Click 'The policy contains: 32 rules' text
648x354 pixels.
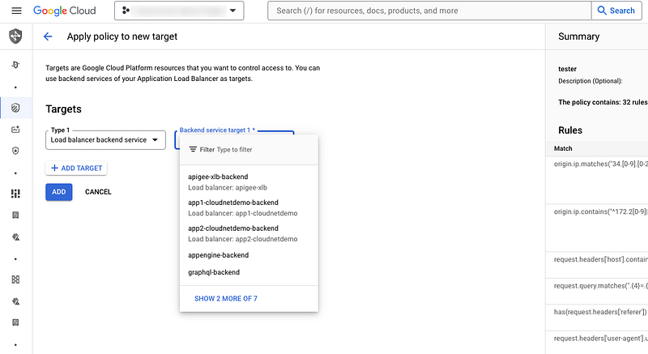(x=603, y=102)
